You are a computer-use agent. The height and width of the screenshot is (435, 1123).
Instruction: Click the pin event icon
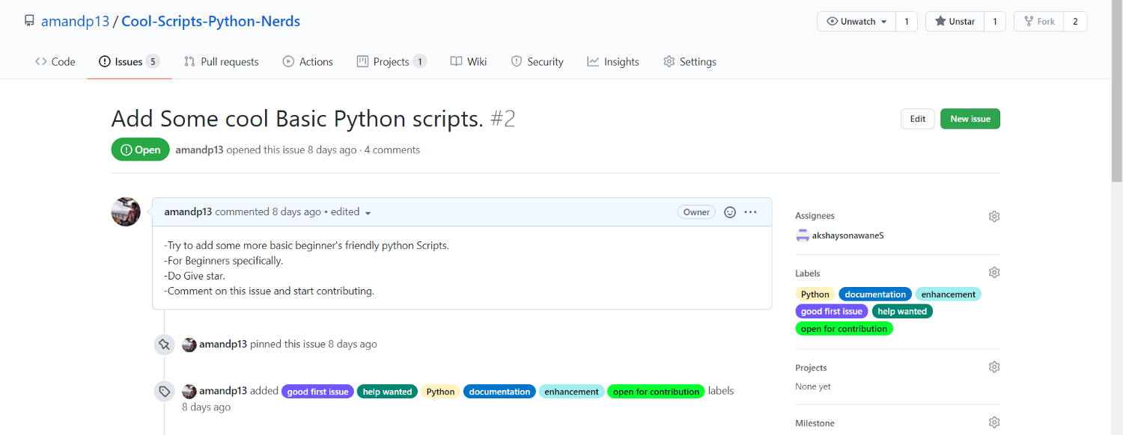164,345
